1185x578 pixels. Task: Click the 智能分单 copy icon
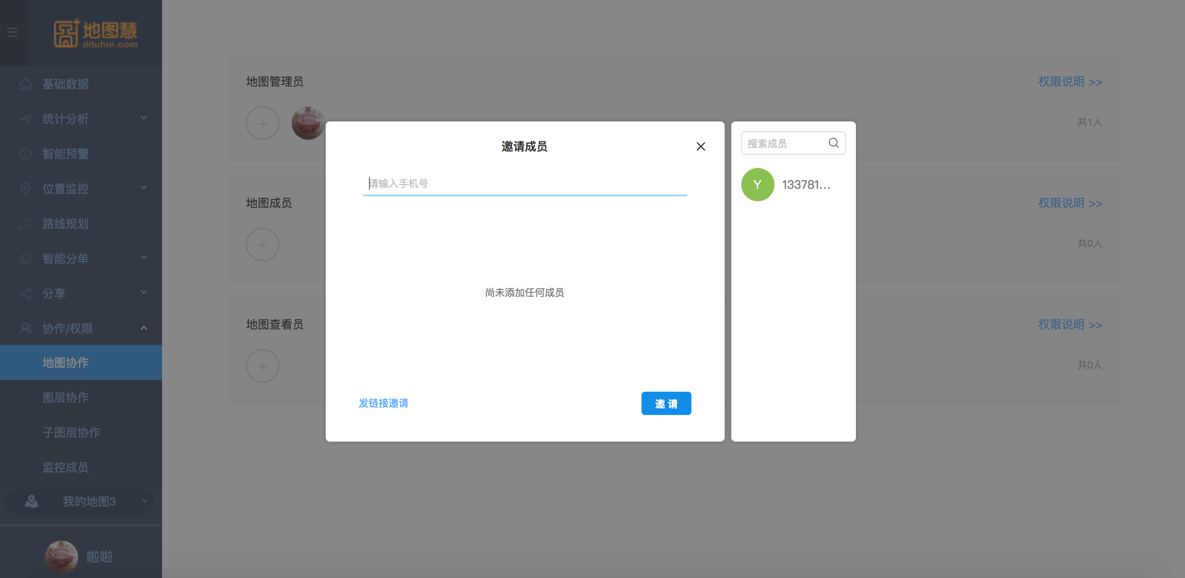pos(26,258)
